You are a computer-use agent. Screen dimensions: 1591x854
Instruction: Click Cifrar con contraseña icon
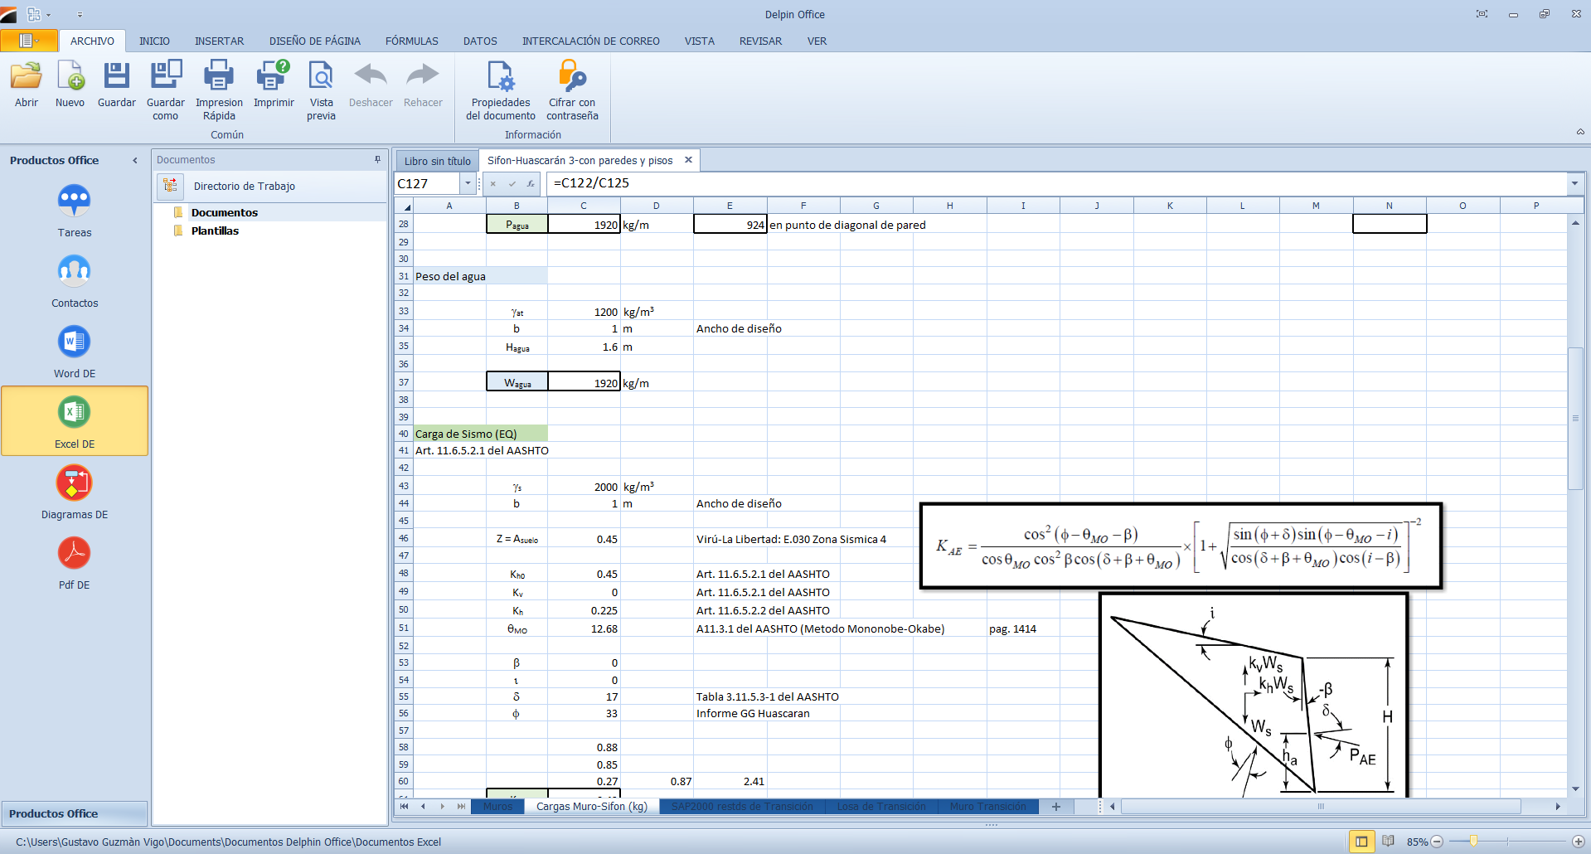[572, 76]
